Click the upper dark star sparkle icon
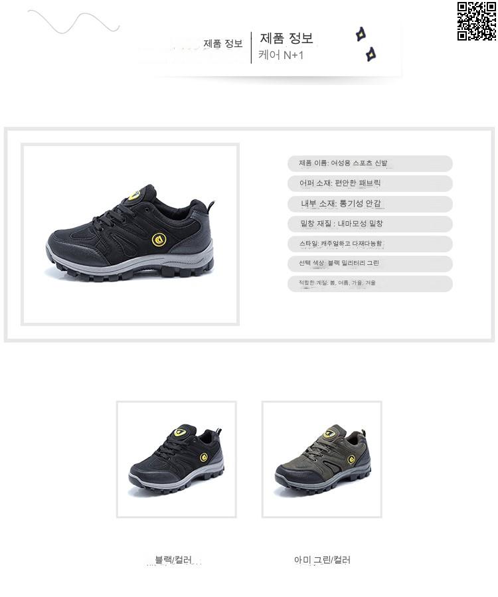This screenshot has width=498, height=597. coord(361,35)
